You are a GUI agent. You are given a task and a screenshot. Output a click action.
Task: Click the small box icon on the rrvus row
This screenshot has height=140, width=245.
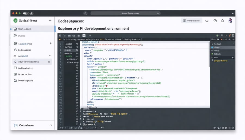coord(233,58)
